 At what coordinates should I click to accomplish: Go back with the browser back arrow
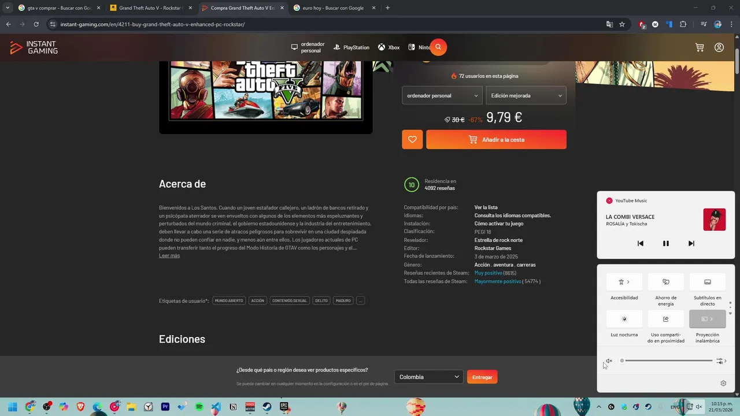click(x=8, y=24)
